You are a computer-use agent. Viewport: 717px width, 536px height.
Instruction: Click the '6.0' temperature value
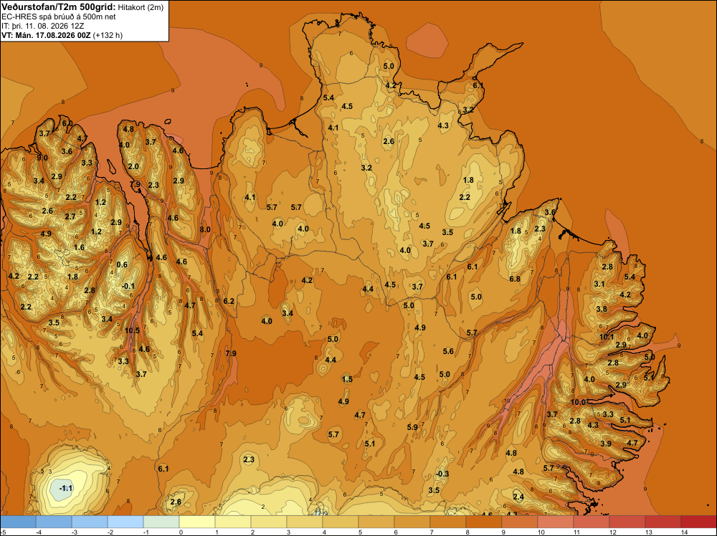67,123
